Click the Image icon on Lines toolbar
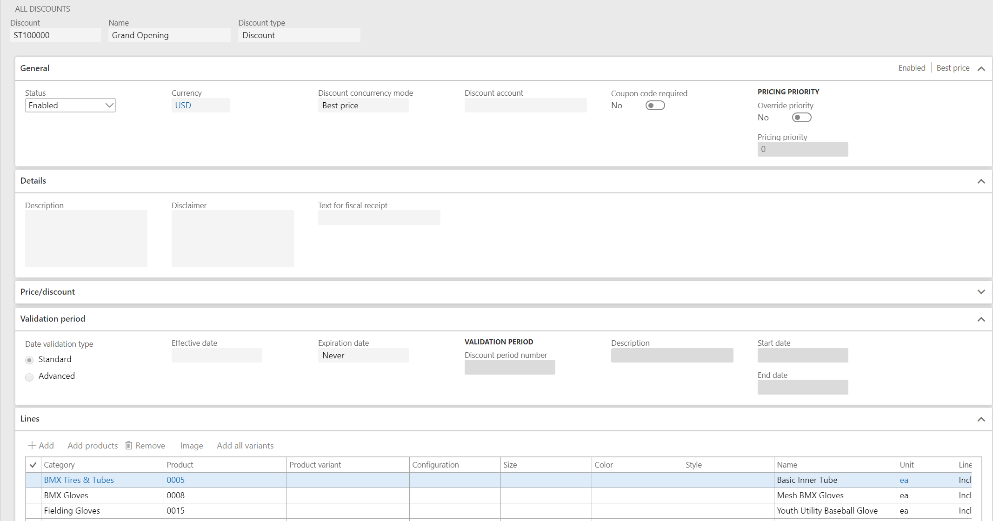This screenshot has height=521, width=993. [x=191, y=446]
